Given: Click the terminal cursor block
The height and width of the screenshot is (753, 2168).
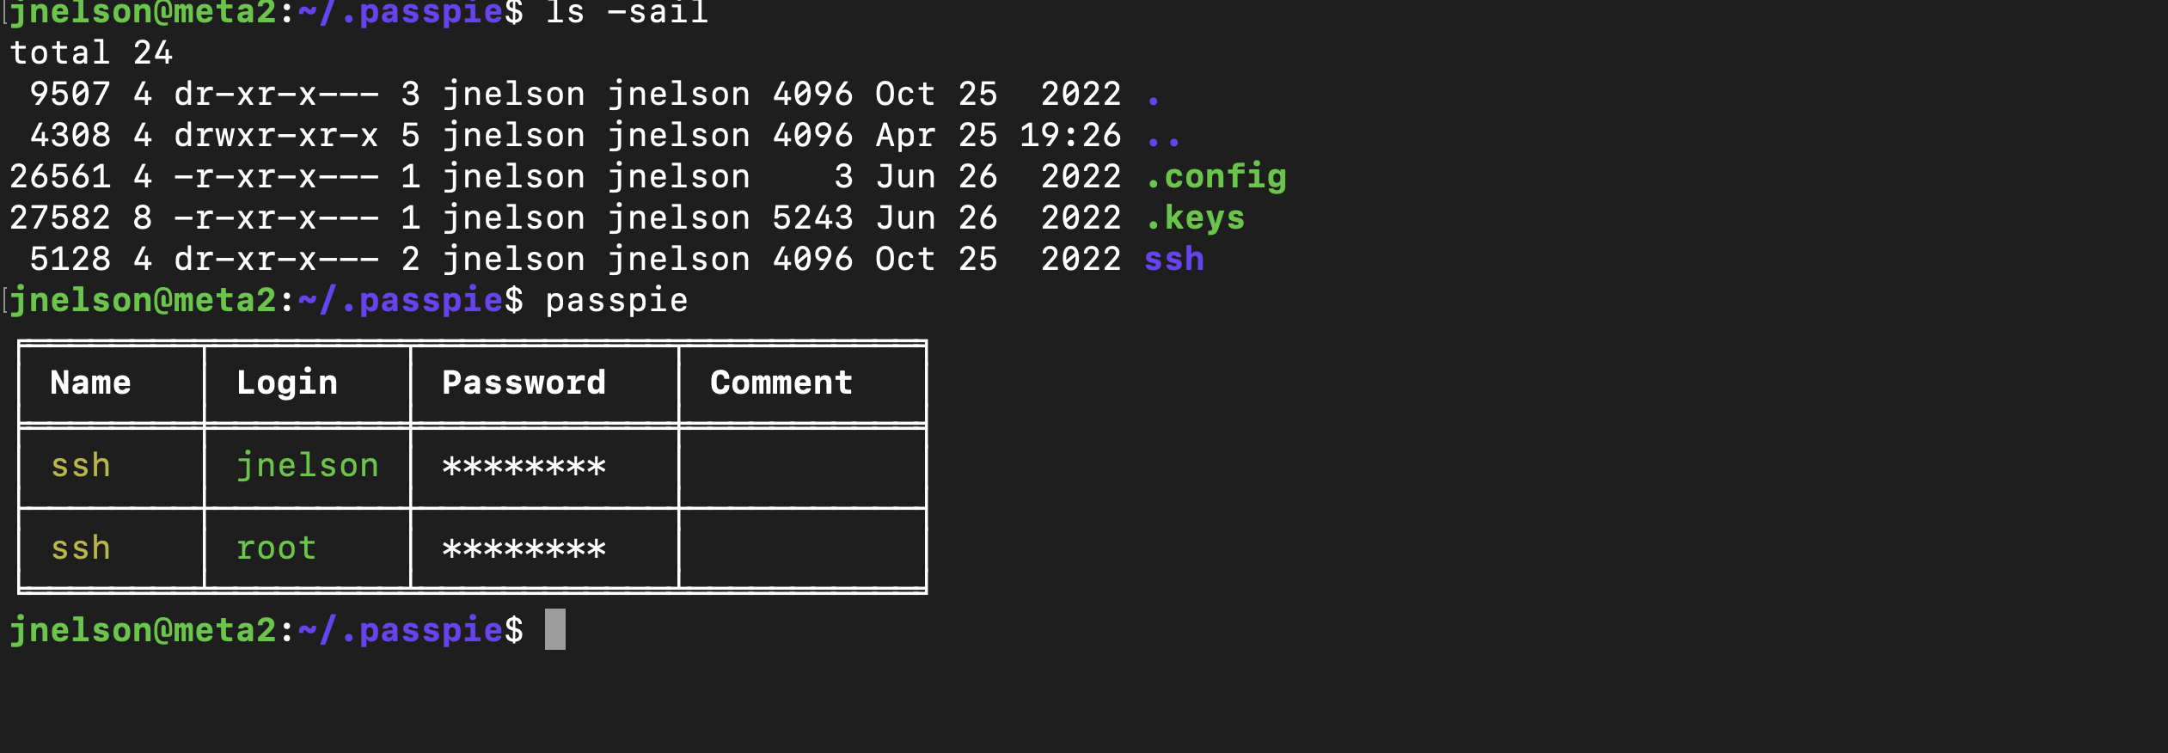Looking at the screenshot, I should (555, 629).
